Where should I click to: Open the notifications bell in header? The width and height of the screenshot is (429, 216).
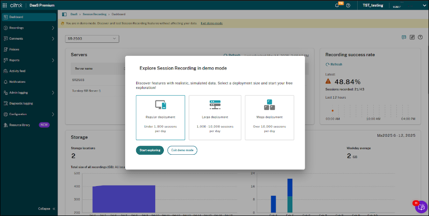[x=337, y=5]
